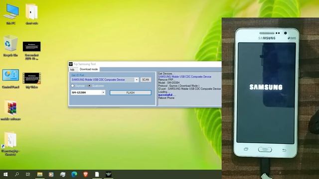Viewport: 319px width, 179px height.
Task: Click 'Model : SM-G530H' log line
Action: click(169, 83)
